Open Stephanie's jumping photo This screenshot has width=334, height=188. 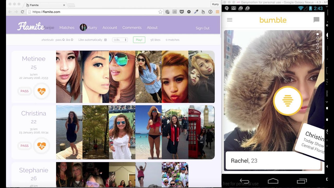pyautogui.click(x=148, y=175)
